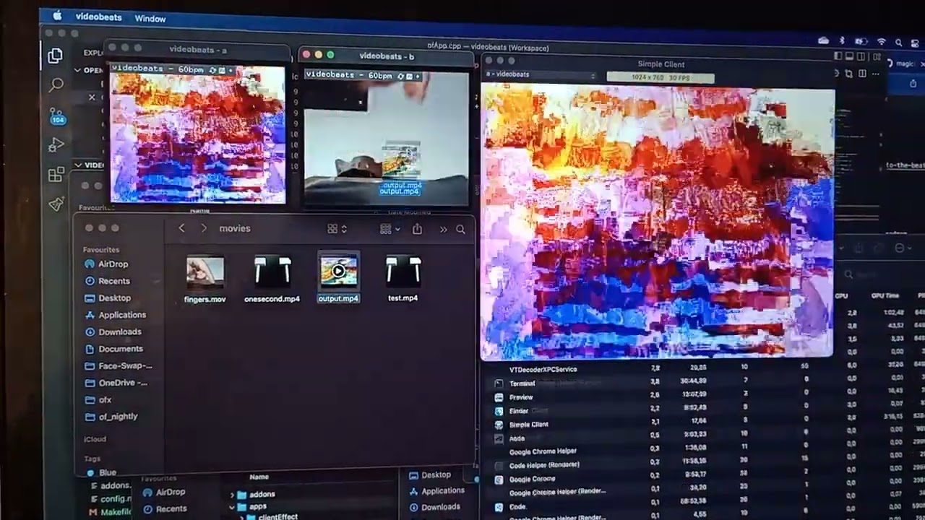Open the Extensions icon in activity bar

point(56,175)
